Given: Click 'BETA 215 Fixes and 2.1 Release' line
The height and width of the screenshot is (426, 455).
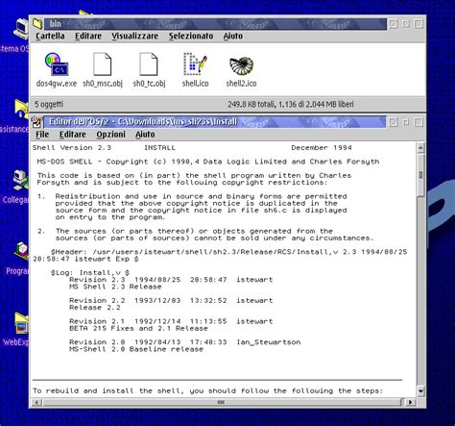Looking at the screenshot, I should (138, 328).
